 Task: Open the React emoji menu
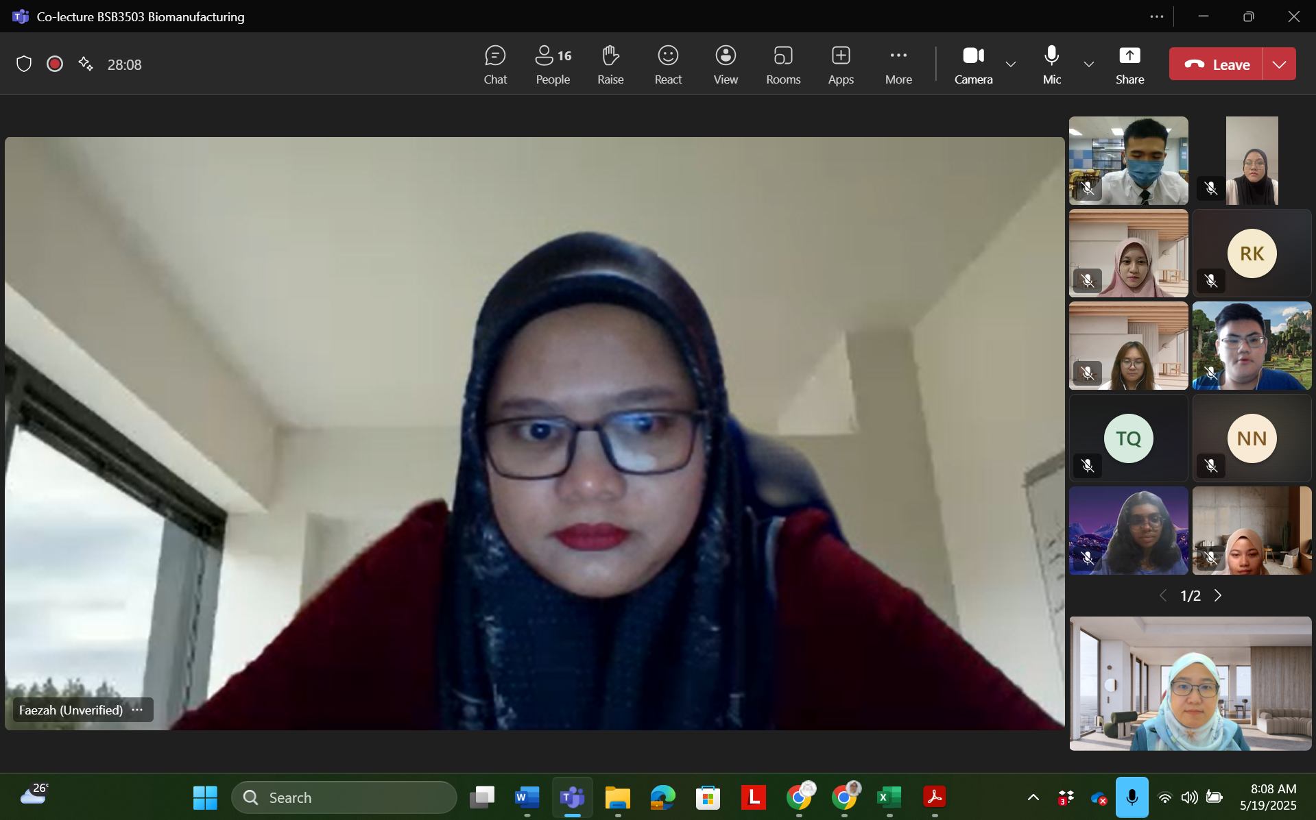pos(668,64)
